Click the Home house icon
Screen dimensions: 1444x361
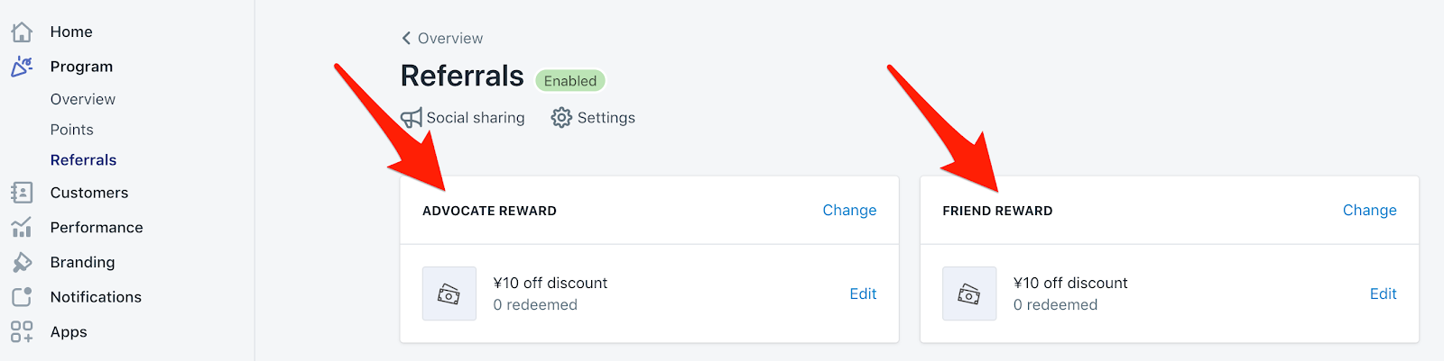22,32
